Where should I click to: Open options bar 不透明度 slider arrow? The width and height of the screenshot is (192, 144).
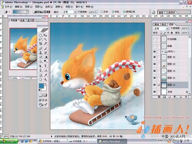(x=96, y=12)
